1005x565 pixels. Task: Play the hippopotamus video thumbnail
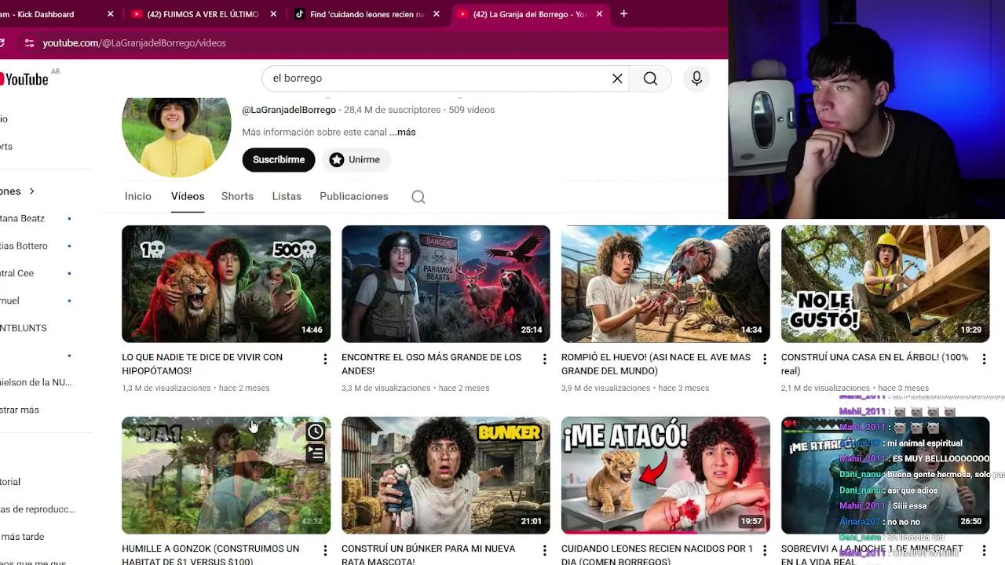(x=226, y=284)
